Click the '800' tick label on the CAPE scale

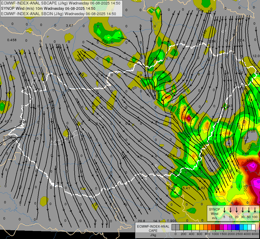(207, 234)
